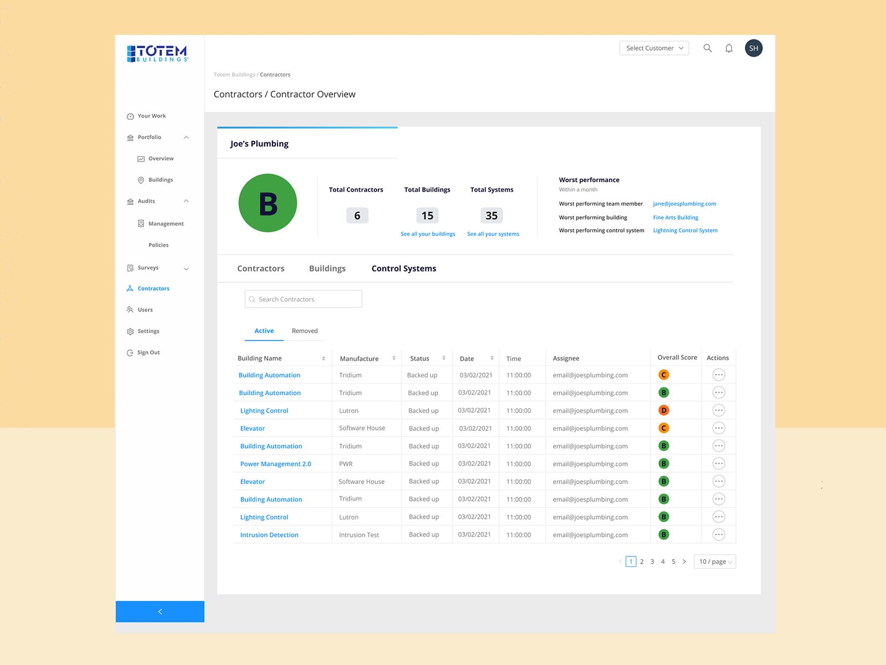The width and height of the screenshot is (886, 665).
Task: Click the Sign Out icon
Action: pyautogui.click(x=130, y=352)
